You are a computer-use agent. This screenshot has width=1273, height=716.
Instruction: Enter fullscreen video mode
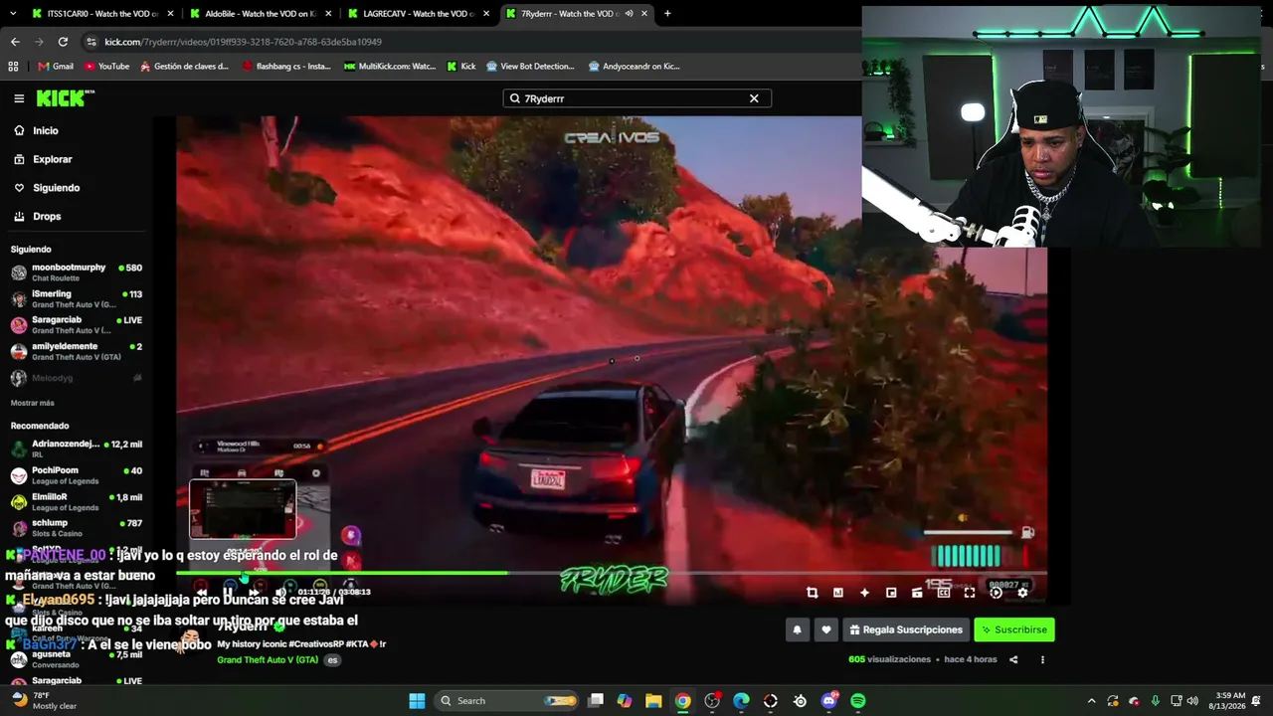(x=970, y=593)
